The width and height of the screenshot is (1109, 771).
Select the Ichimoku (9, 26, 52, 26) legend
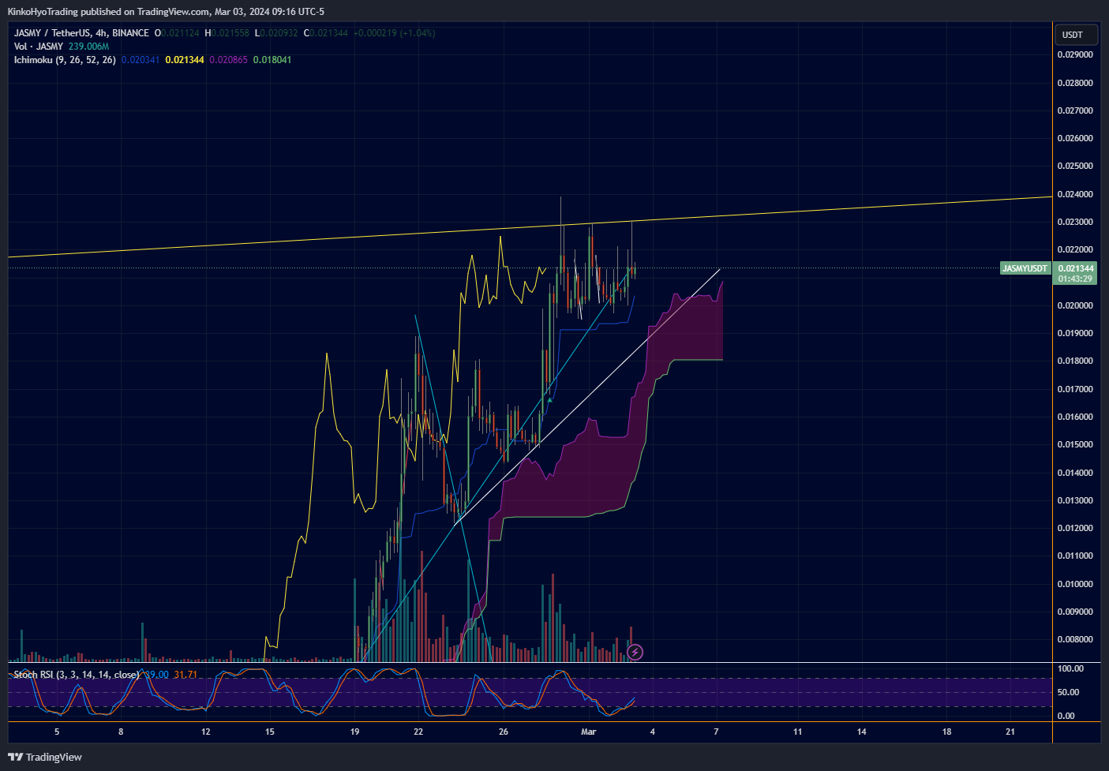[65, 60]
